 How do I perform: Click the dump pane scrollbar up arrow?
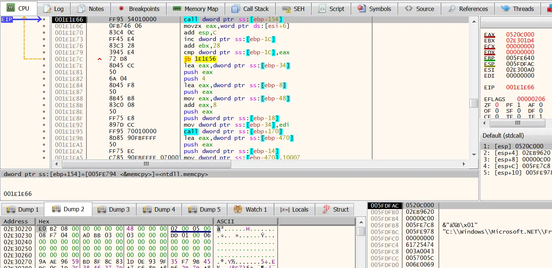coord(361,222)
